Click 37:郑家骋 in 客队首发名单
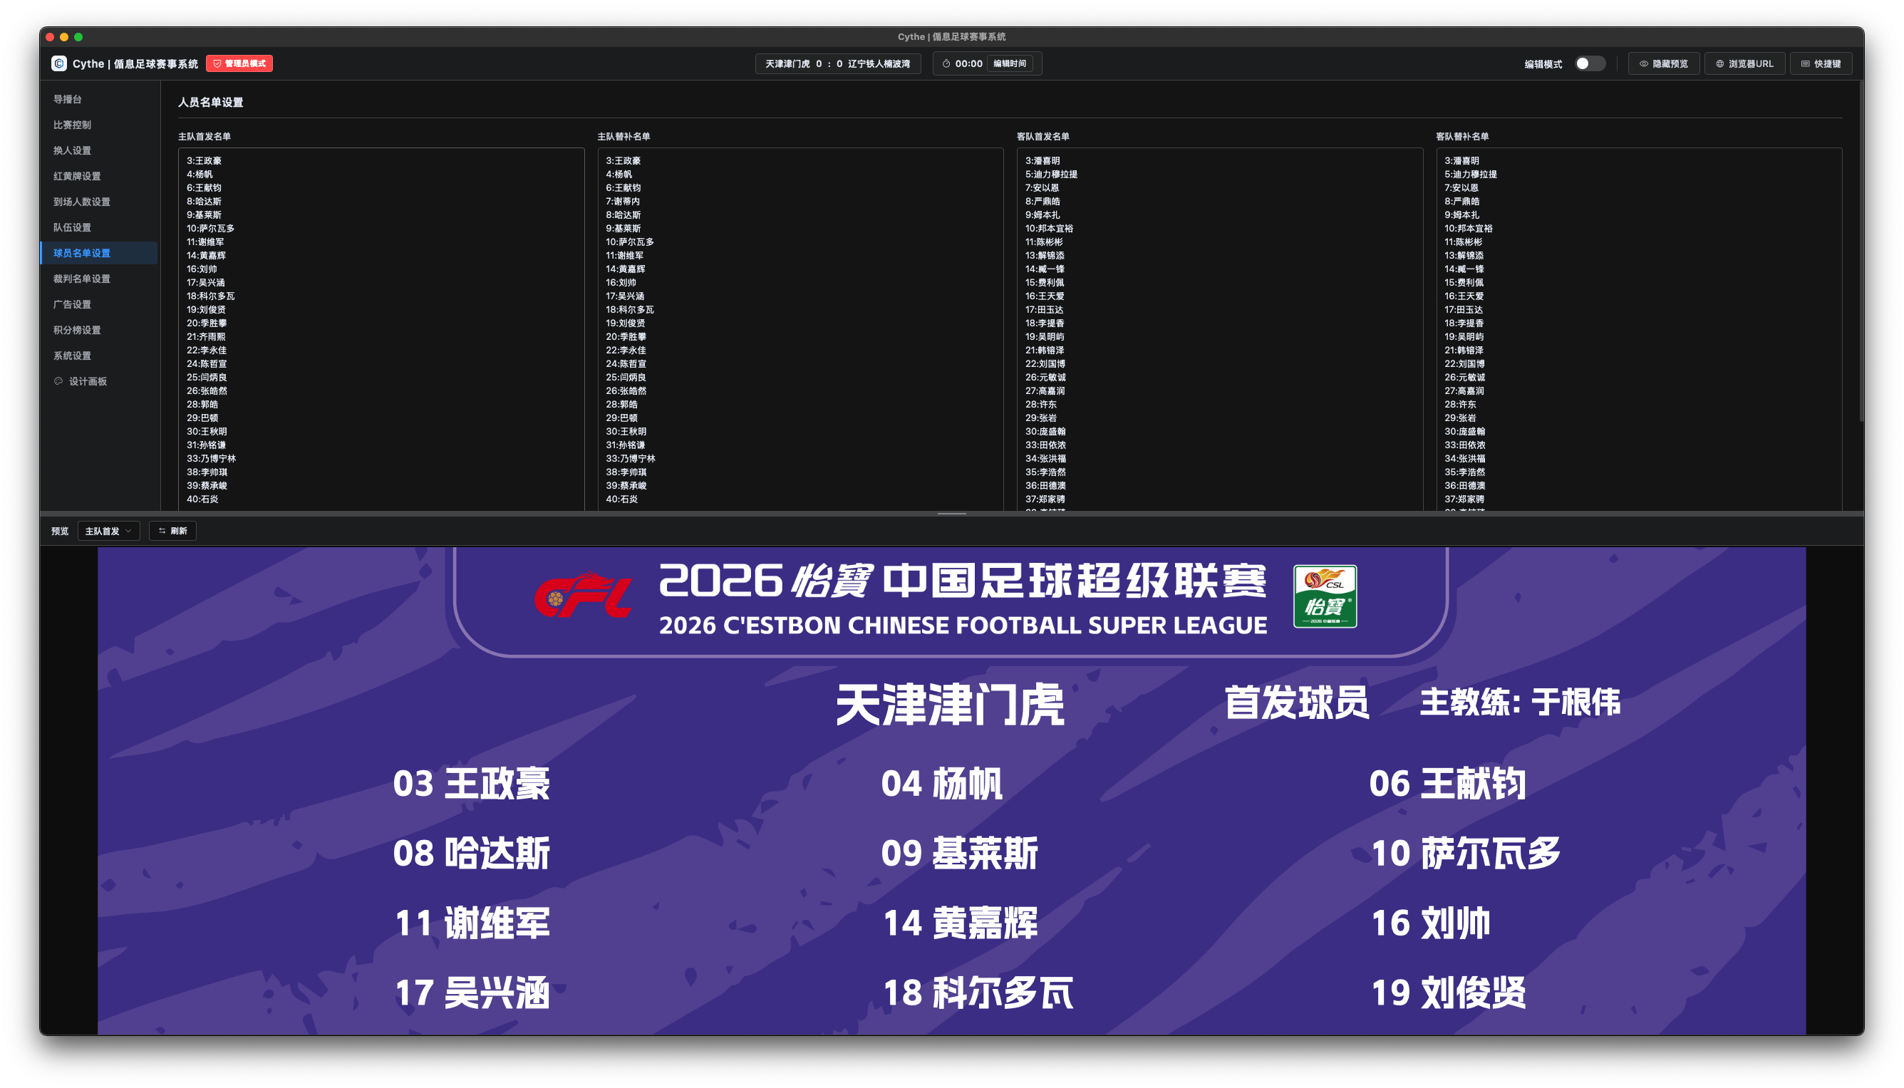The image size is (1904, 1088). (x=1045, y=499)
